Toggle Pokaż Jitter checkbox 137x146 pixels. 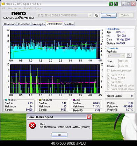(x=109, y=82)
